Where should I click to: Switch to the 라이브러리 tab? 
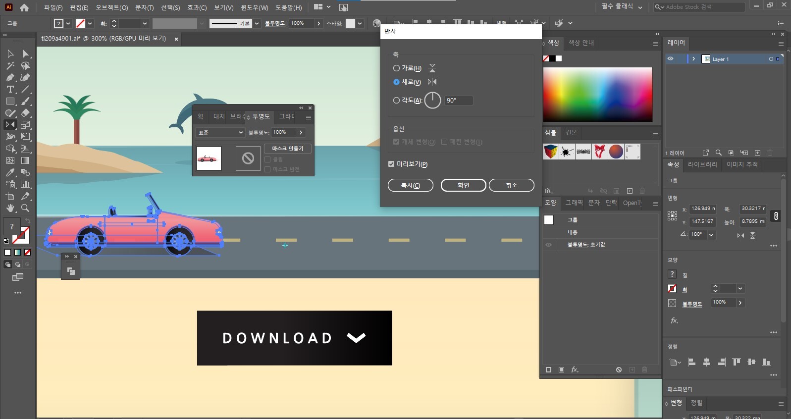[x=702, y=164]
